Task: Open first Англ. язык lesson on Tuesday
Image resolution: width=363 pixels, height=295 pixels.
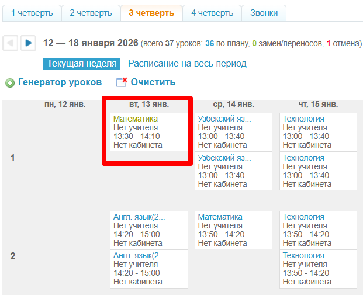Action: 139,217
